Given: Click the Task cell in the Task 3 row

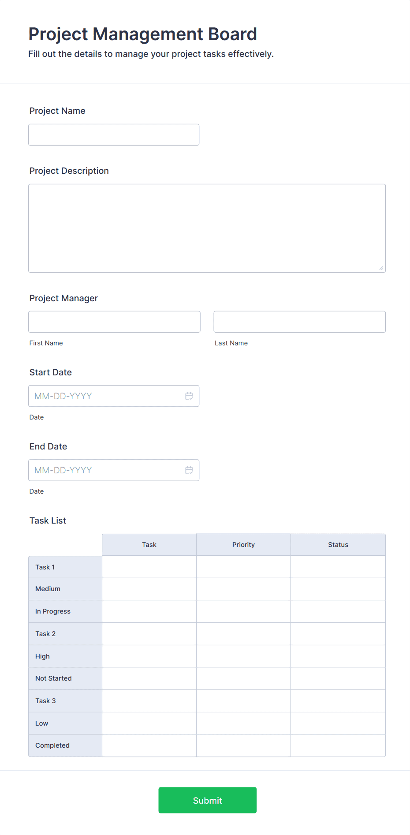Looking at the screenshot, I should [149, 701].
